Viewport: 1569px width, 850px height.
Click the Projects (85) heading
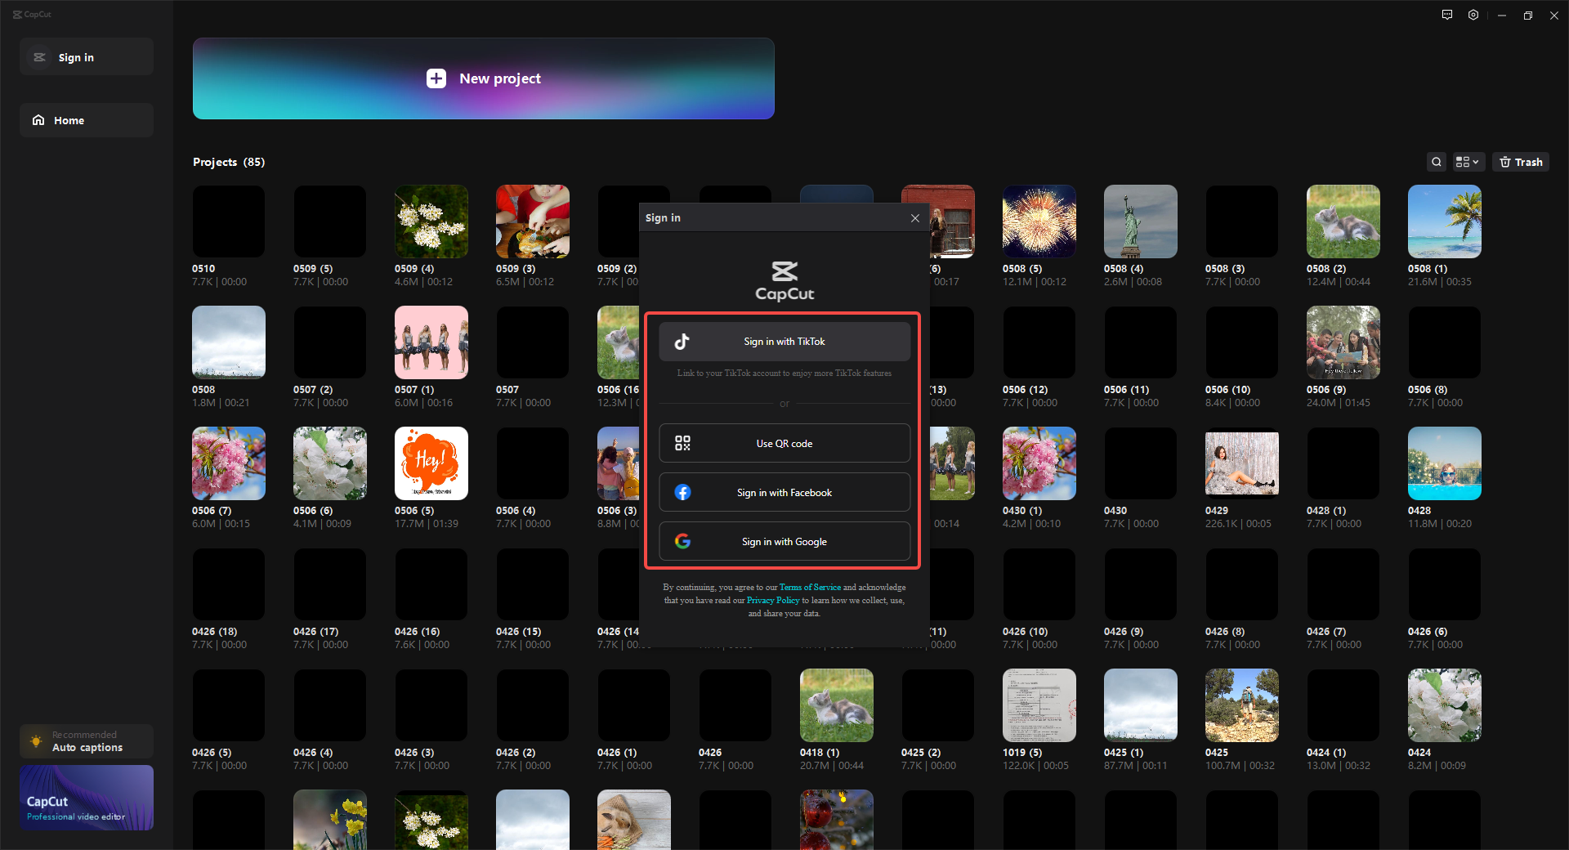229,162
